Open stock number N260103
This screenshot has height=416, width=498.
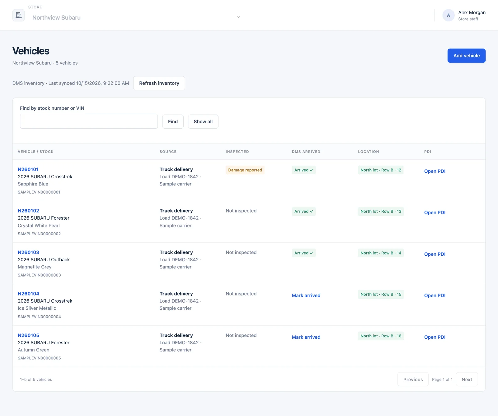[x=28, y=252]
